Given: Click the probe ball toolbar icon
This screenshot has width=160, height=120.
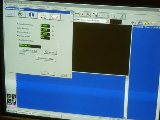Looking at the screenshot, I should click(x=95, y=15).
